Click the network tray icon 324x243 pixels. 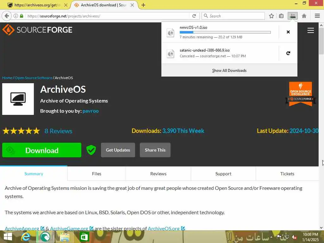pos(287,237)
